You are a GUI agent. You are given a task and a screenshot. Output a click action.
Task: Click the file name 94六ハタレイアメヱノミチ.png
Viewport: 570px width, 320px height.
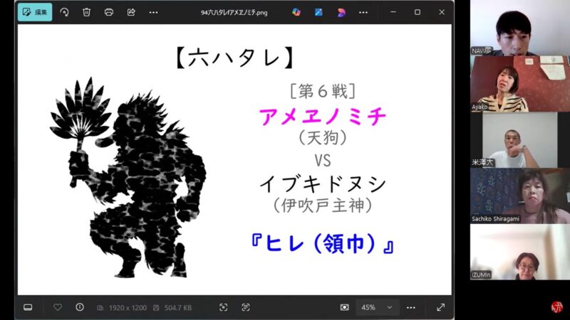[x=234, y=12]
